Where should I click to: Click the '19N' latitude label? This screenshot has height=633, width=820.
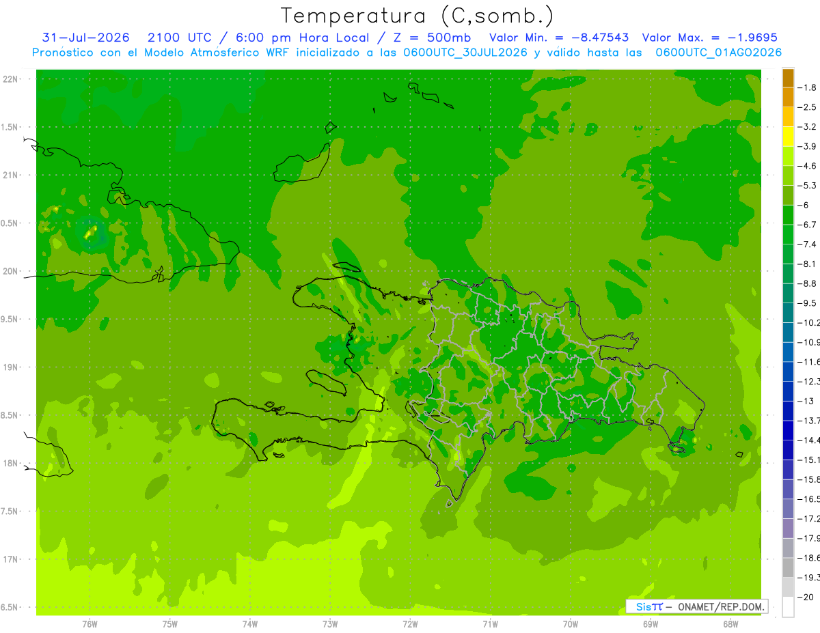point(10,367)
